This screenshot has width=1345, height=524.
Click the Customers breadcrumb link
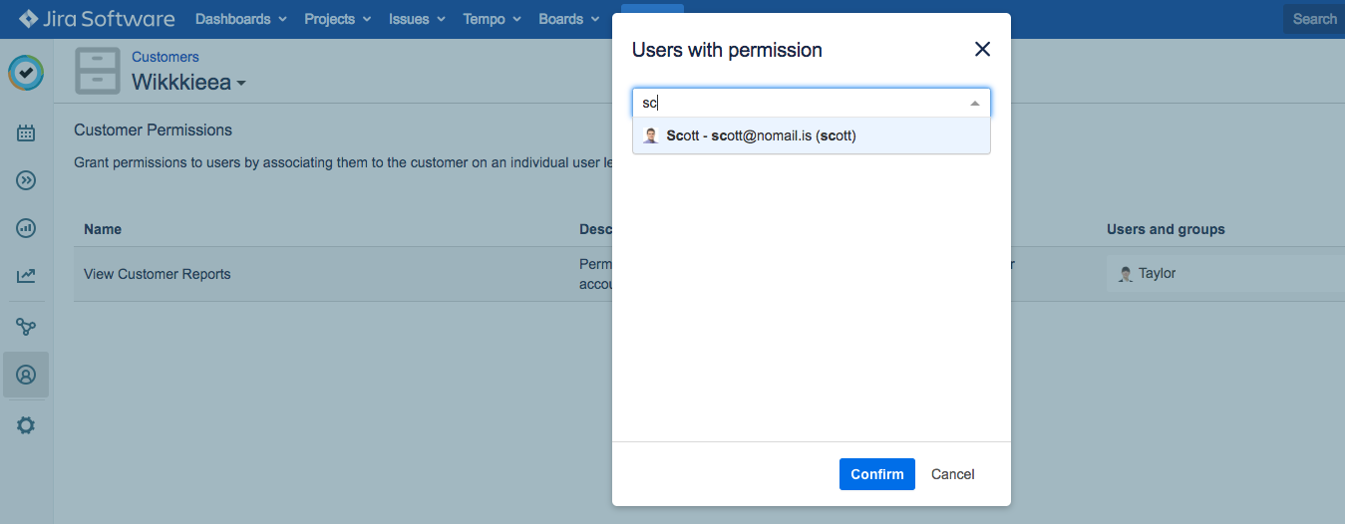click(166, 57)
